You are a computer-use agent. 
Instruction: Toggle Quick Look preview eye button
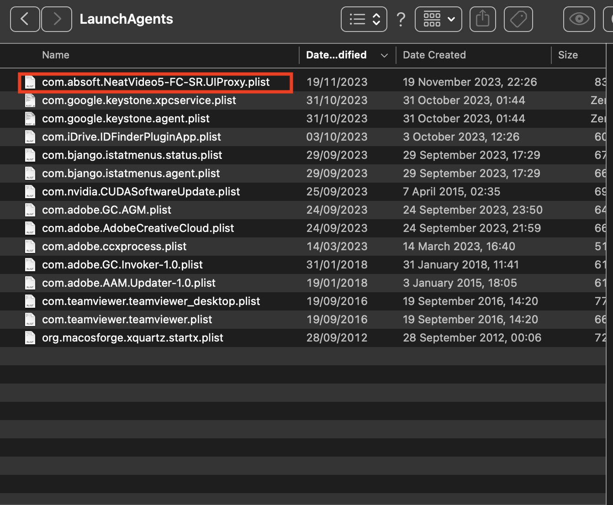[579, 19]
